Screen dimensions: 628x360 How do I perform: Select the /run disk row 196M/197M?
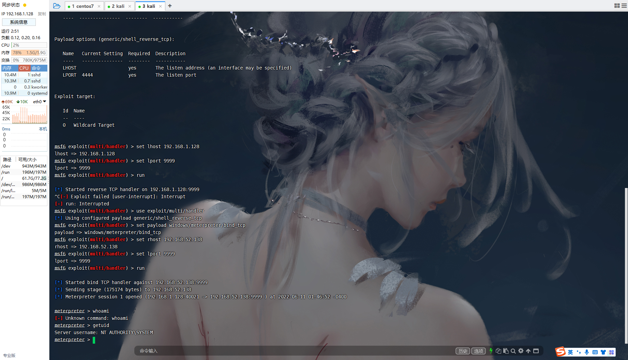pyautogui.click(x=24, y=172)
